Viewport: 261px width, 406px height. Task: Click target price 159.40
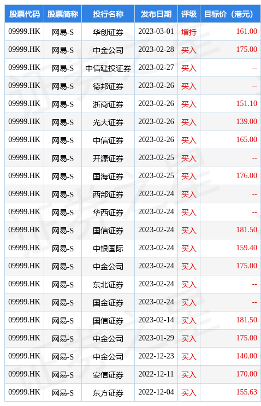click(x=246, y=248)
